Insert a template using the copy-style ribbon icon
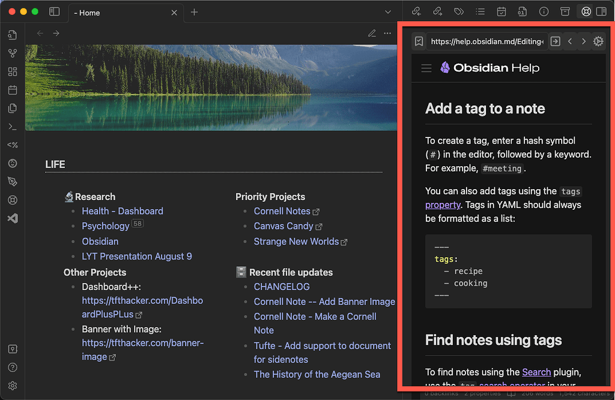This screenshot has width=615, height=400. (x=13, y=109)
